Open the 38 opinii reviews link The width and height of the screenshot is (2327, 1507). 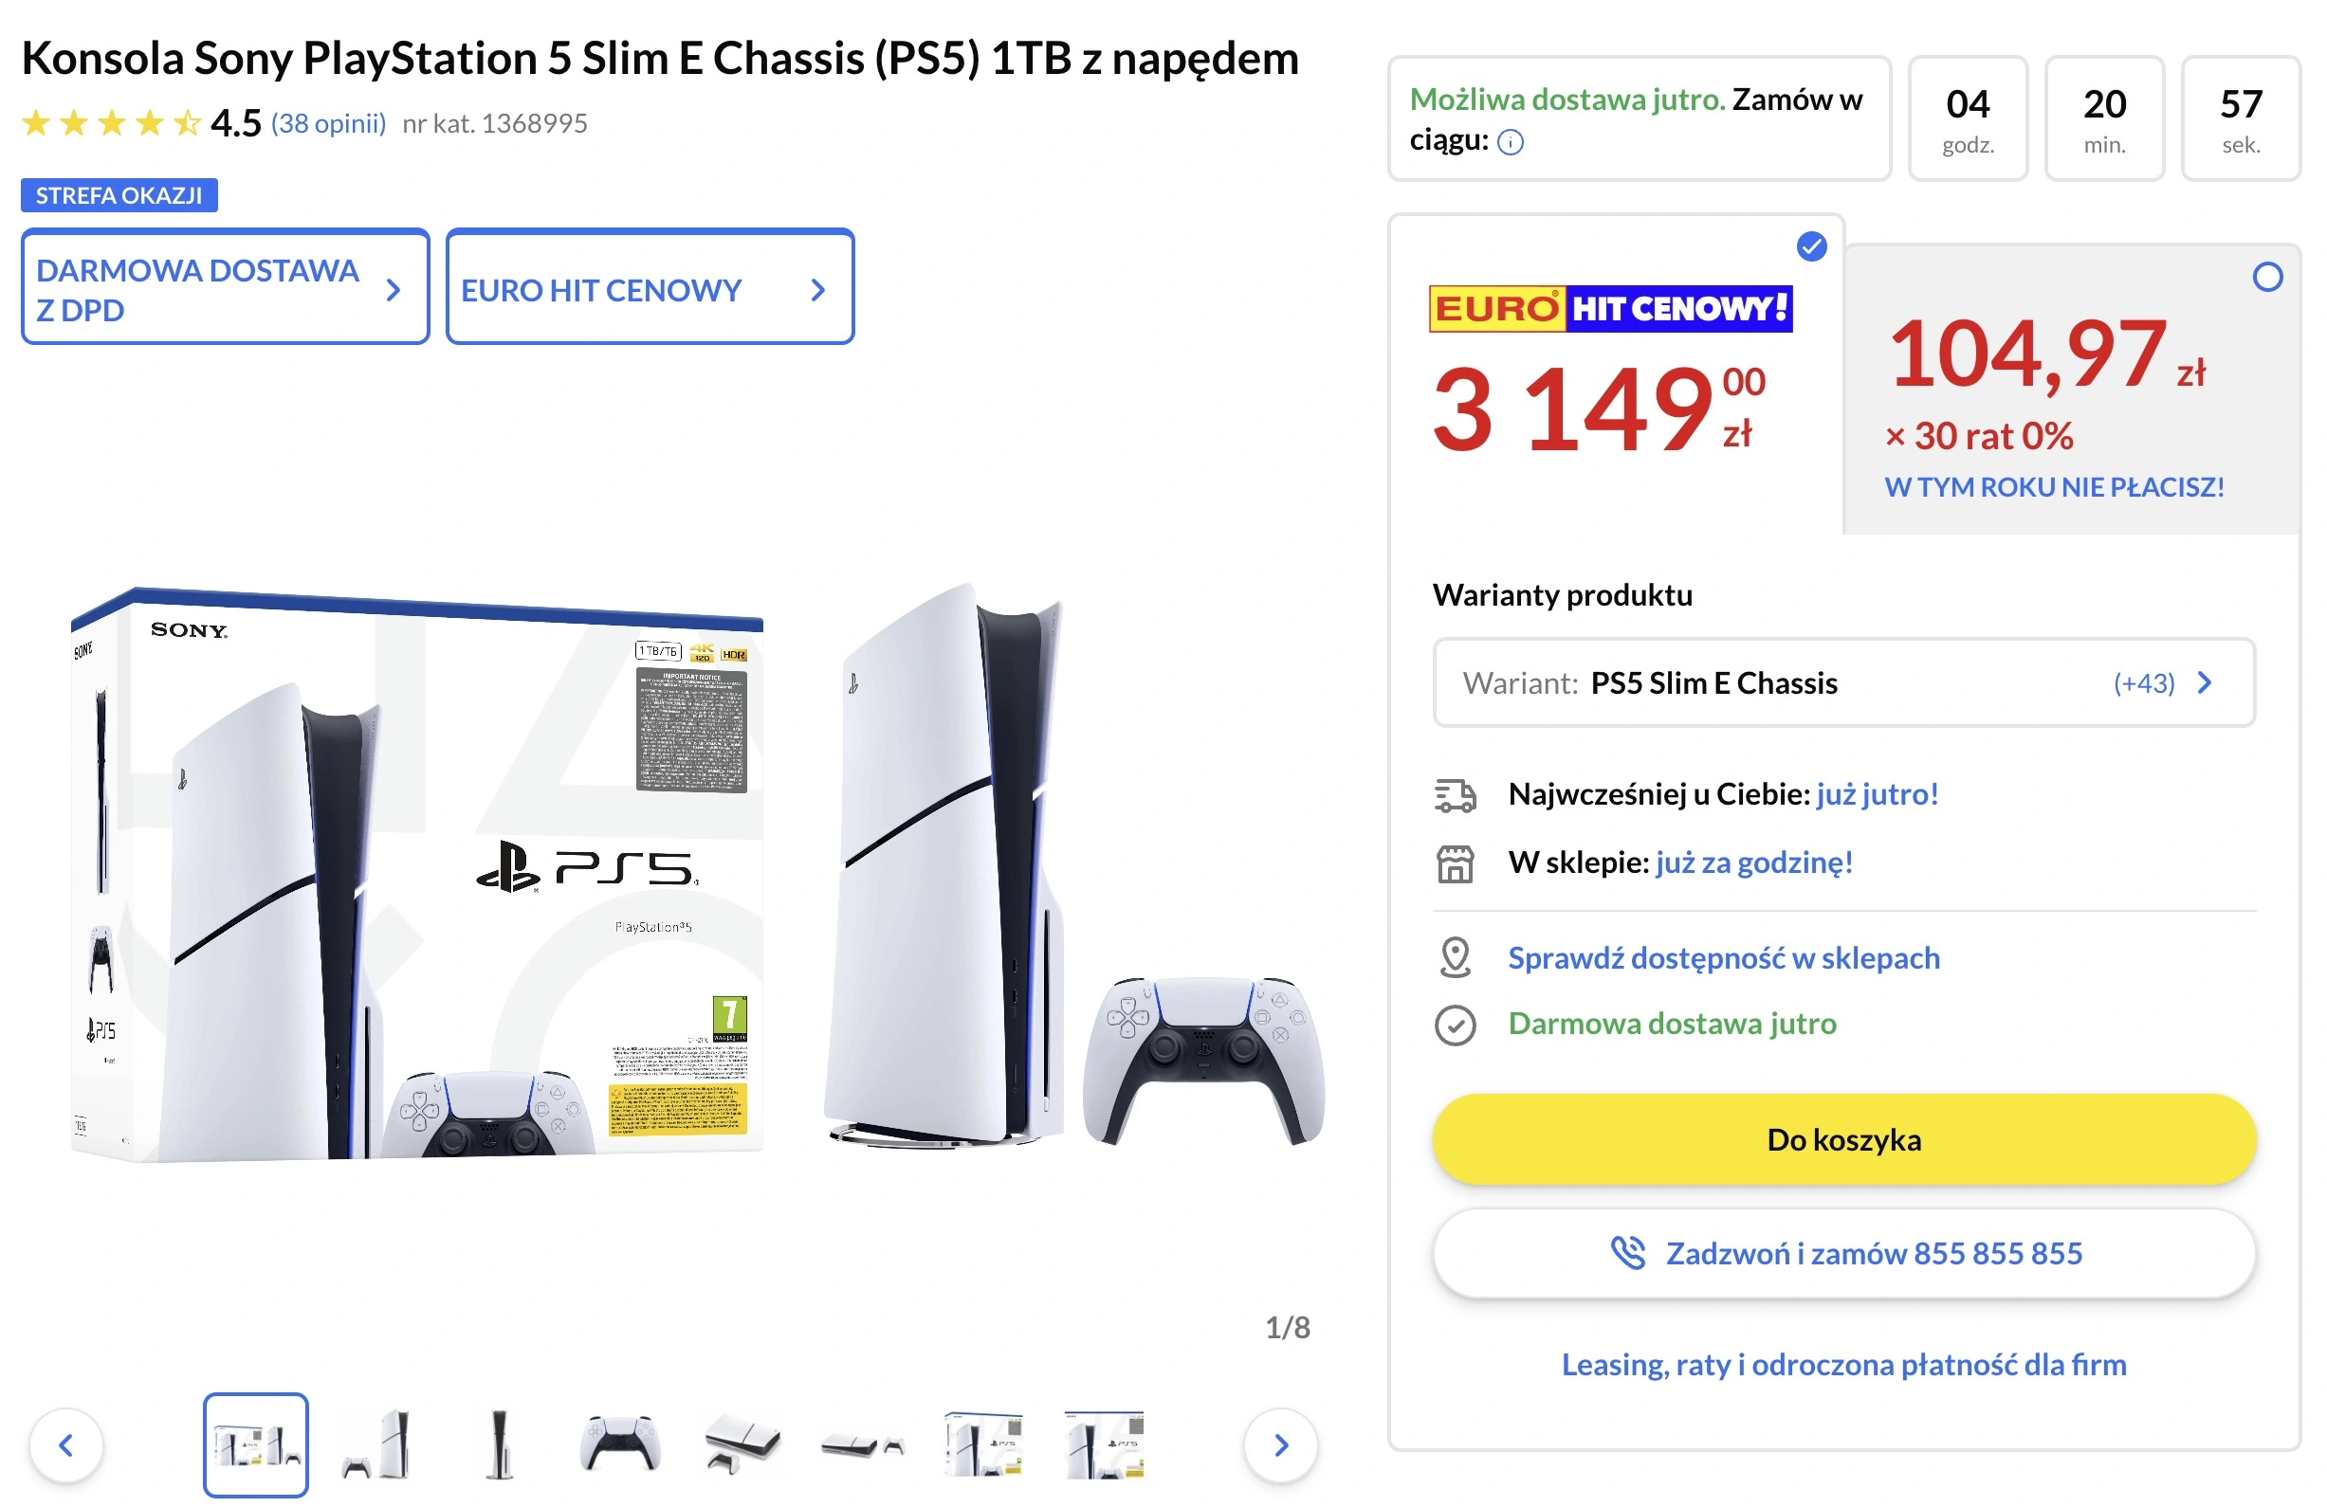point(328,123)
